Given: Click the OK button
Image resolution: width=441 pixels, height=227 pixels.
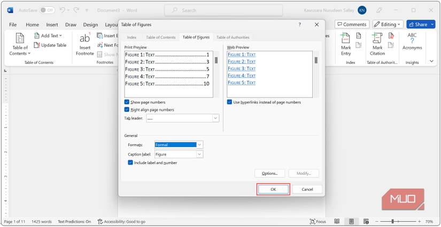Looking at the screenshot, I should (273, 189).
